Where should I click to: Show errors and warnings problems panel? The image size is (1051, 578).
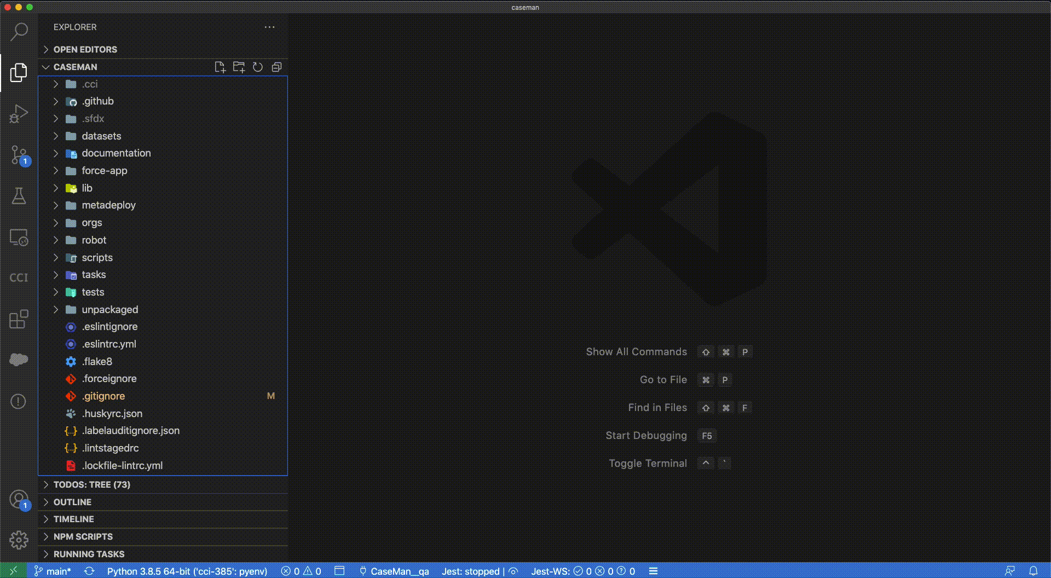(x=301, y=571)
